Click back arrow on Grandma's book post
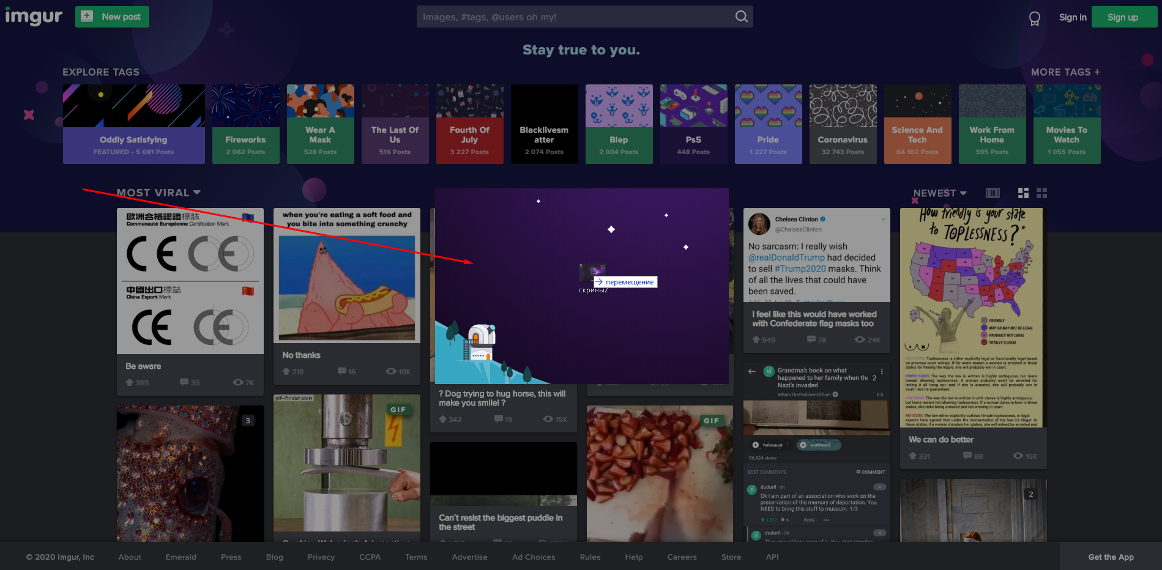1162x570 pixels. coord(752,371)
